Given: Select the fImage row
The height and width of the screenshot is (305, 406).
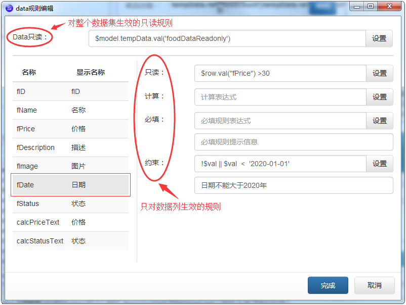Looking at the screenshot, I should tap(70, 166).
